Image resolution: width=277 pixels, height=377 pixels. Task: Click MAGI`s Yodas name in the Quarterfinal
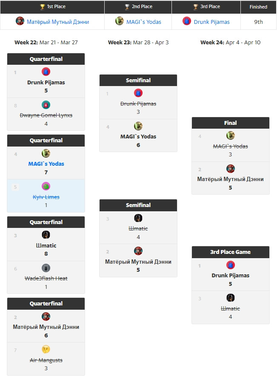46,164
